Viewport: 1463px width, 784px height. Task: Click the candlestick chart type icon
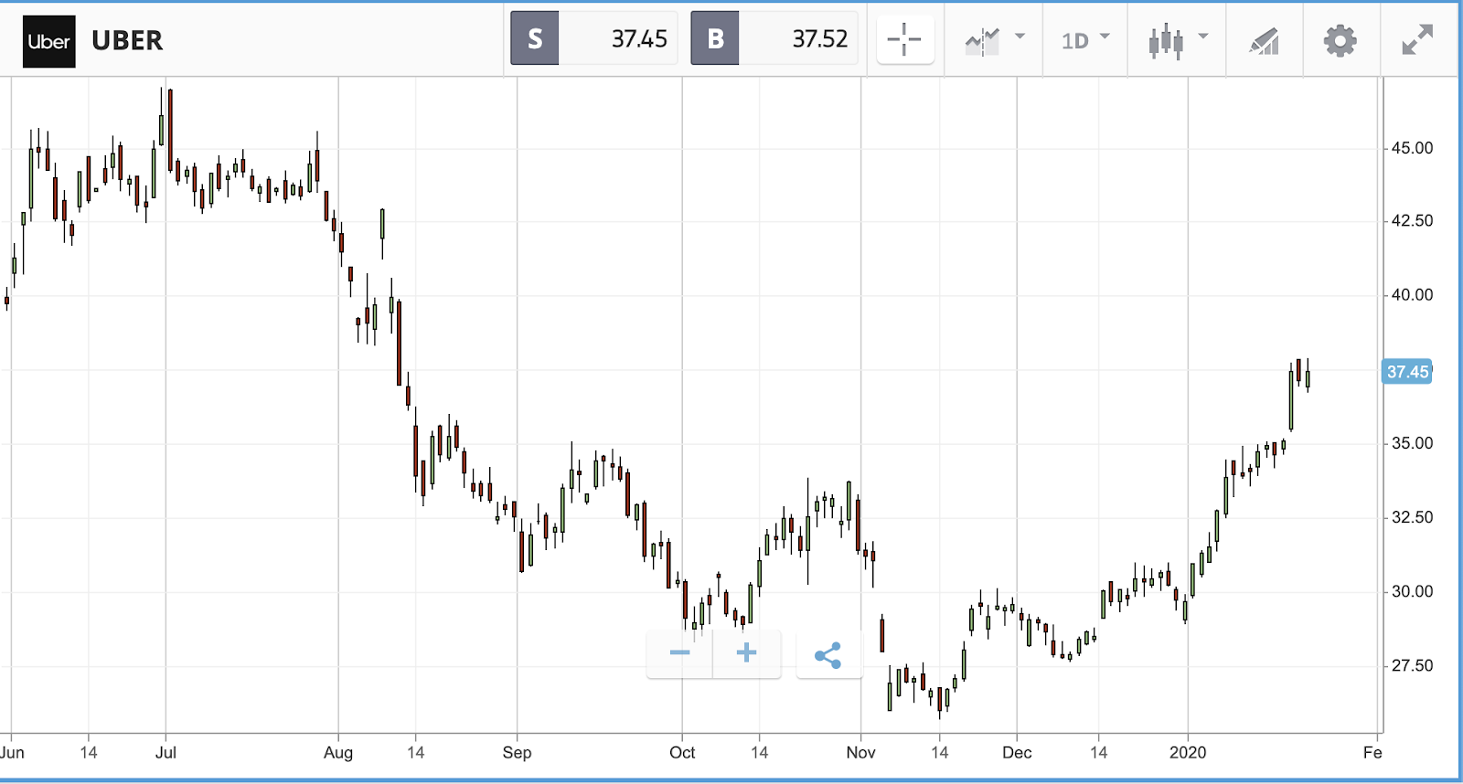pyautogui.click(x=1166, y=41)
